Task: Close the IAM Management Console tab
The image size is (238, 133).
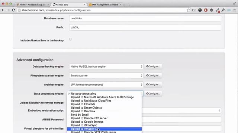Action: [120, 5]
